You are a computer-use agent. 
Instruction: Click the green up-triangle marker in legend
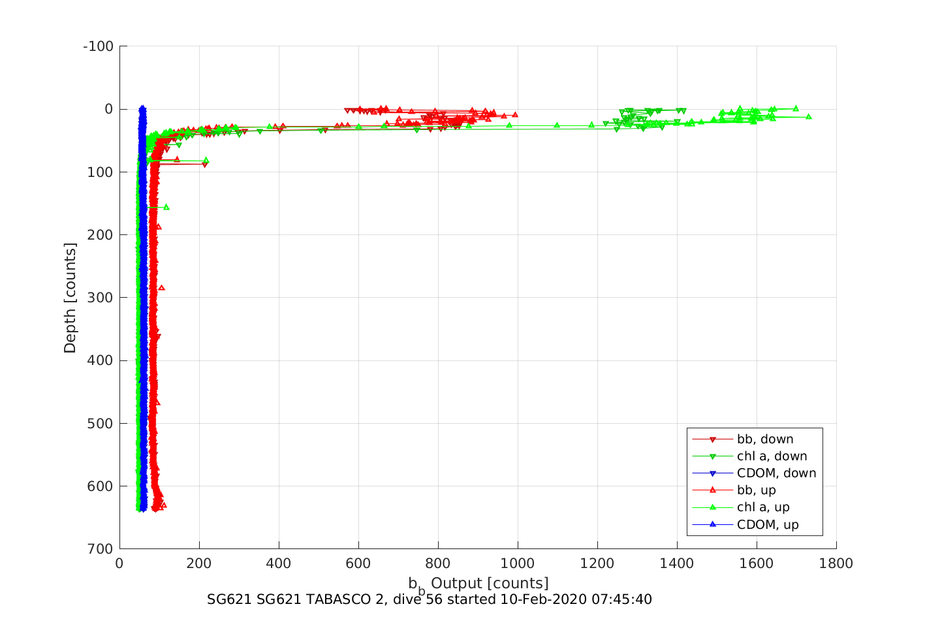713,507
